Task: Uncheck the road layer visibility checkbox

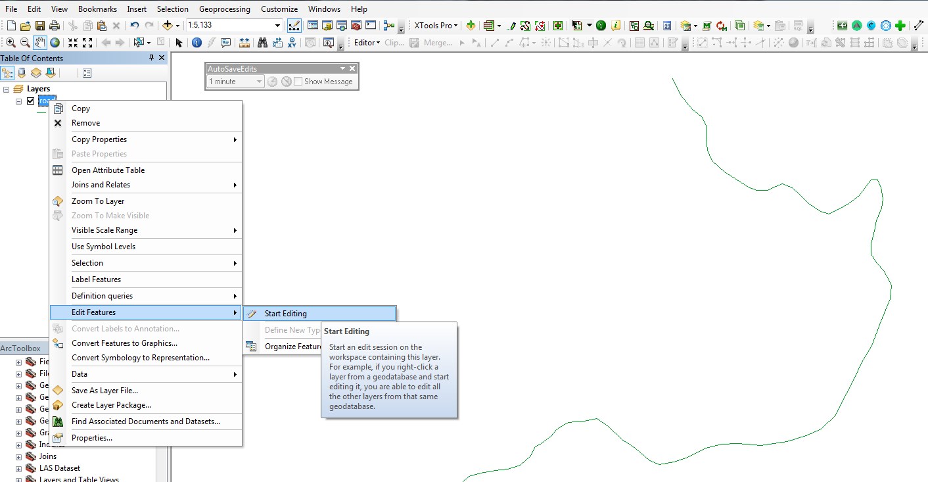Action: click(x=30, y=101)
